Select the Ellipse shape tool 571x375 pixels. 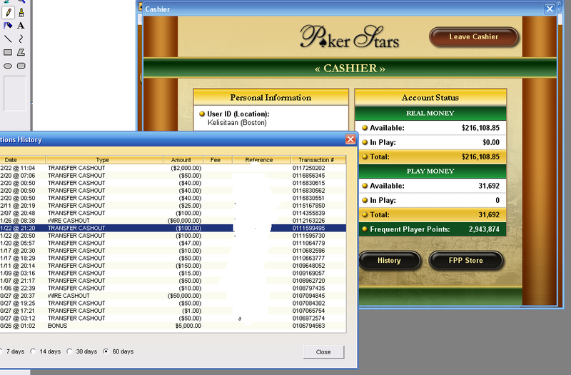8,66
